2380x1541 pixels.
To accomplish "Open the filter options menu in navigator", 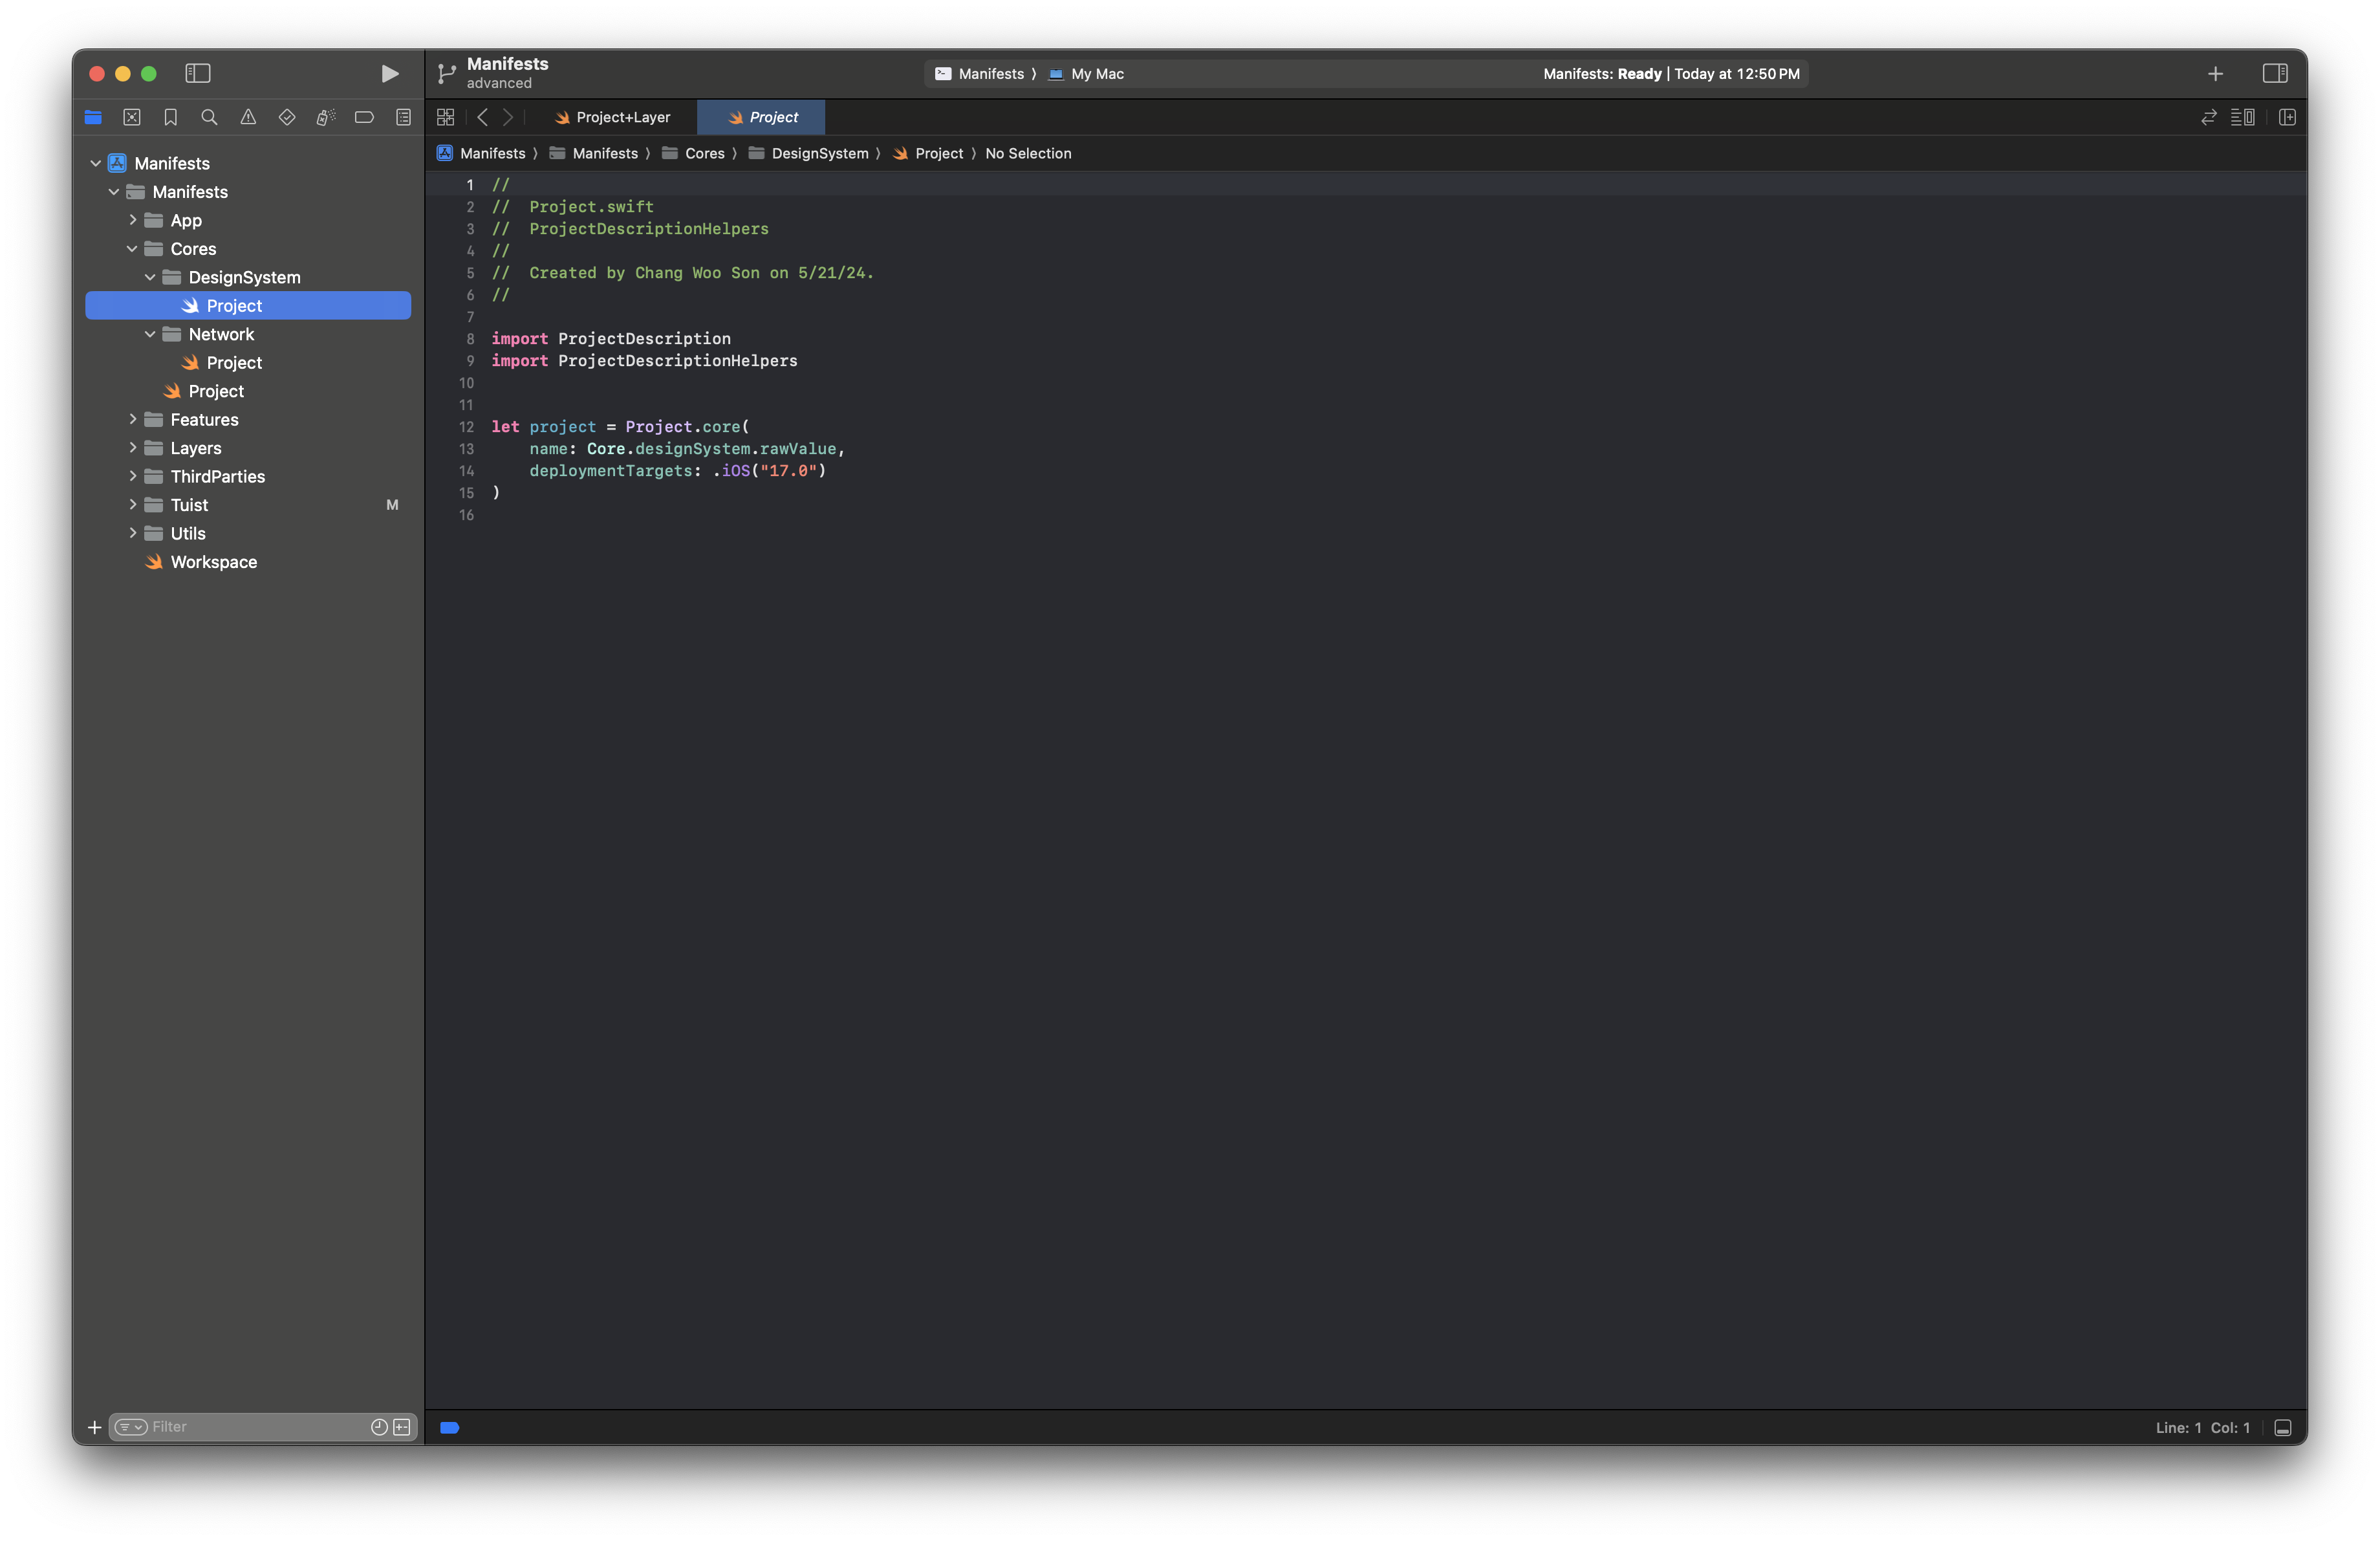I will click(x=131, y=1427).
